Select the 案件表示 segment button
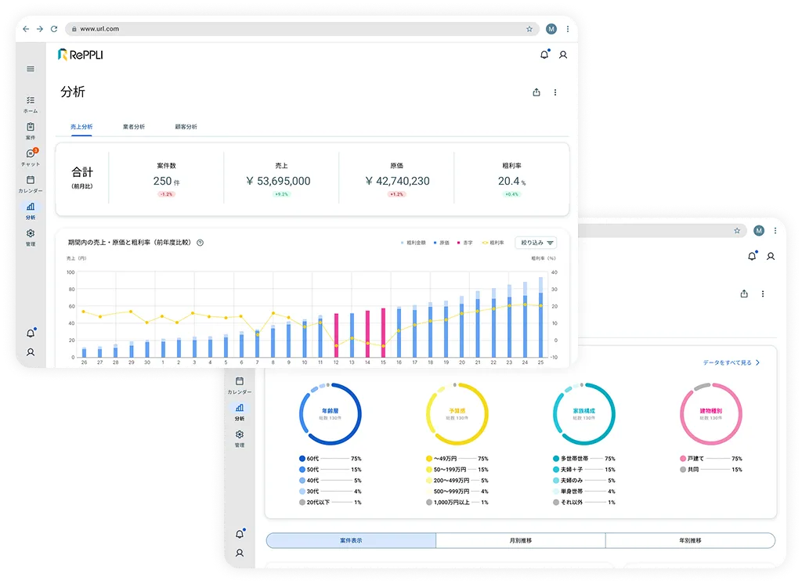This screenshot has width=802, height=584. (x=351, y=540)
